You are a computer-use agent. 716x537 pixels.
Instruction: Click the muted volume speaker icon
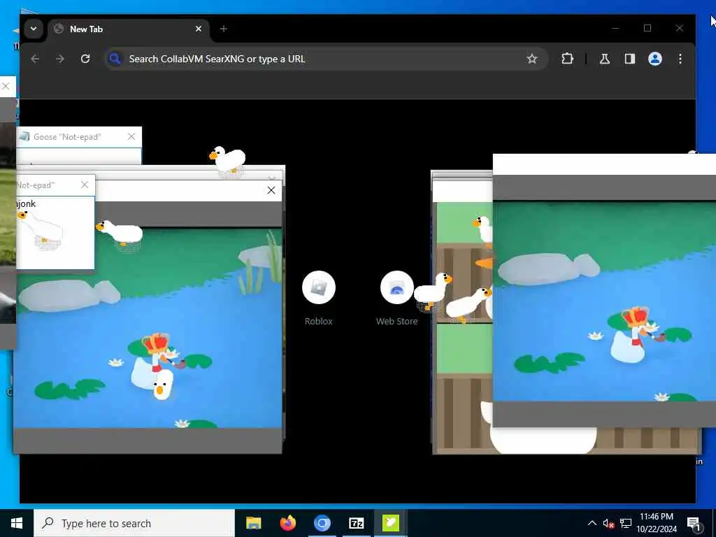[608, 523]
